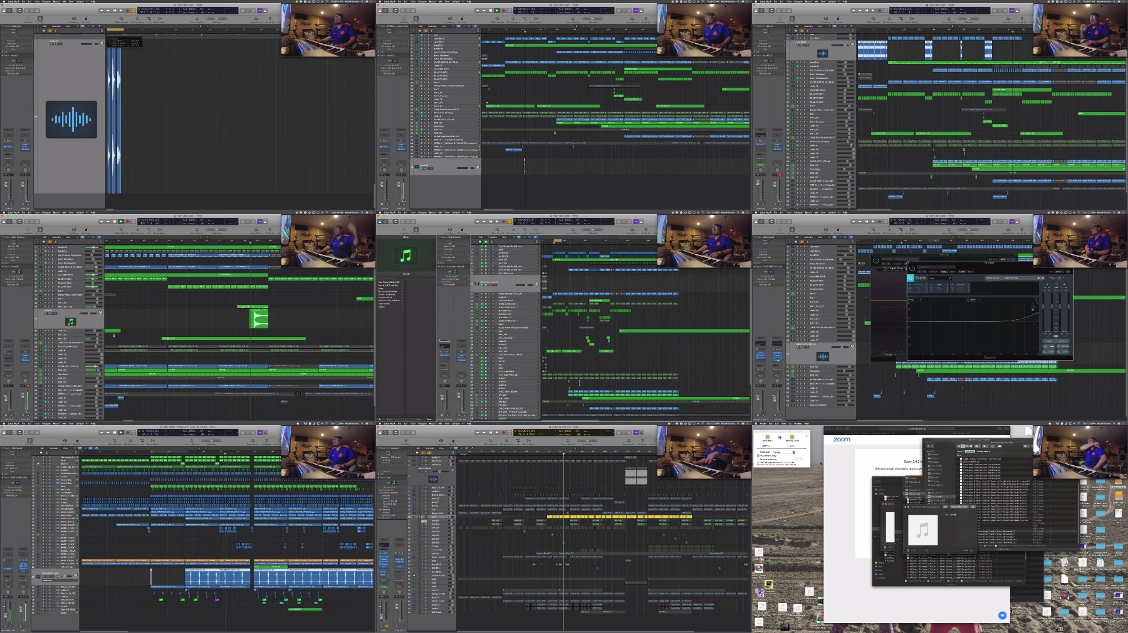
Task: Collapse Region inspector triangle beside the Library panel
Action: coord(439,237)
